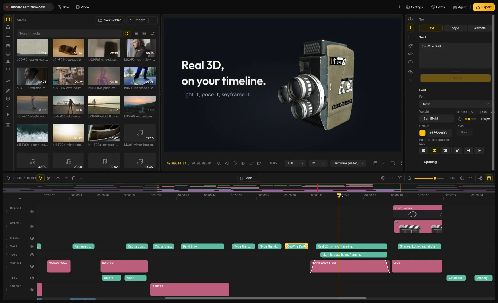Switch to the Style tab

click(455, 28)
